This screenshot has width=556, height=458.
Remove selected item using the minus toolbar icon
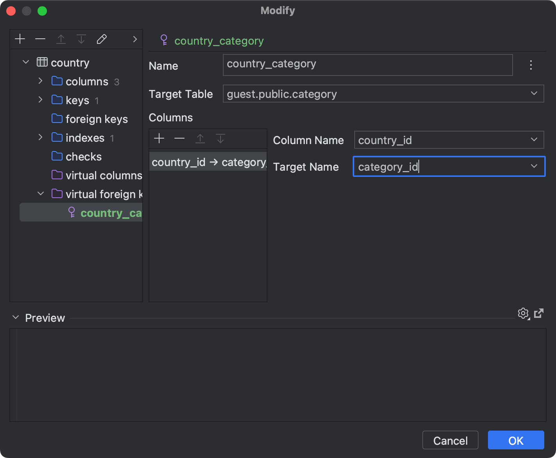tap(40, 39)
